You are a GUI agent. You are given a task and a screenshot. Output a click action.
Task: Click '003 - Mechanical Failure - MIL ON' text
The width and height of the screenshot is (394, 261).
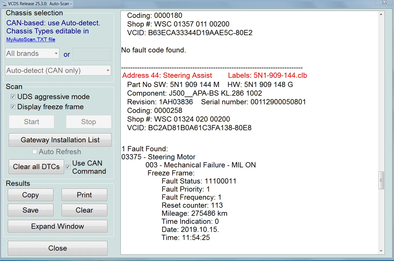pyautogui.click(x=201, y=165)
